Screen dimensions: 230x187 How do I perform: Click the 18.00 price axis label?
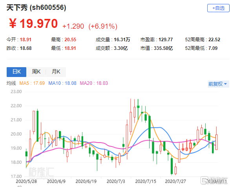16,162
